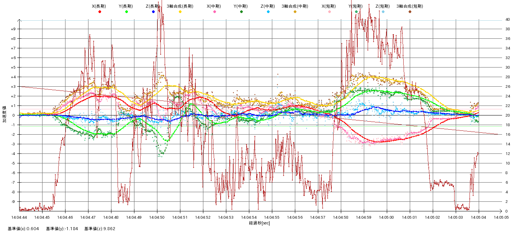Image resolution: width=517 pixels, height=234 pixels.
Task: Click the blue Z(長期) legend dot
Action: point(153,12)
